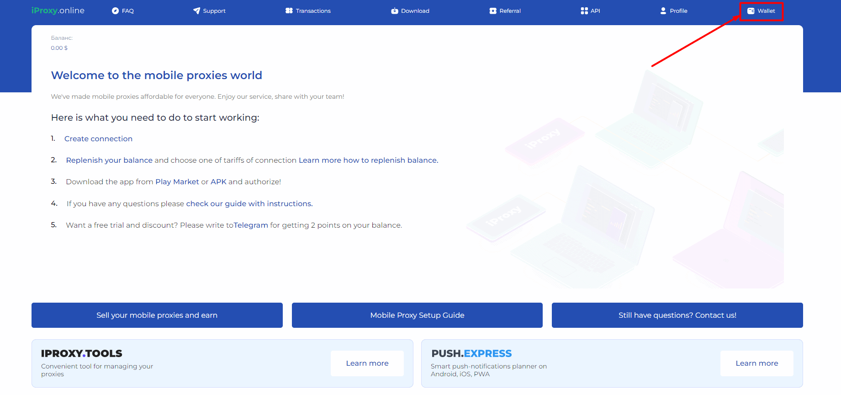Follow the Create connection link
The height and width of the screenshot is (395, 841).
[98, 139]
